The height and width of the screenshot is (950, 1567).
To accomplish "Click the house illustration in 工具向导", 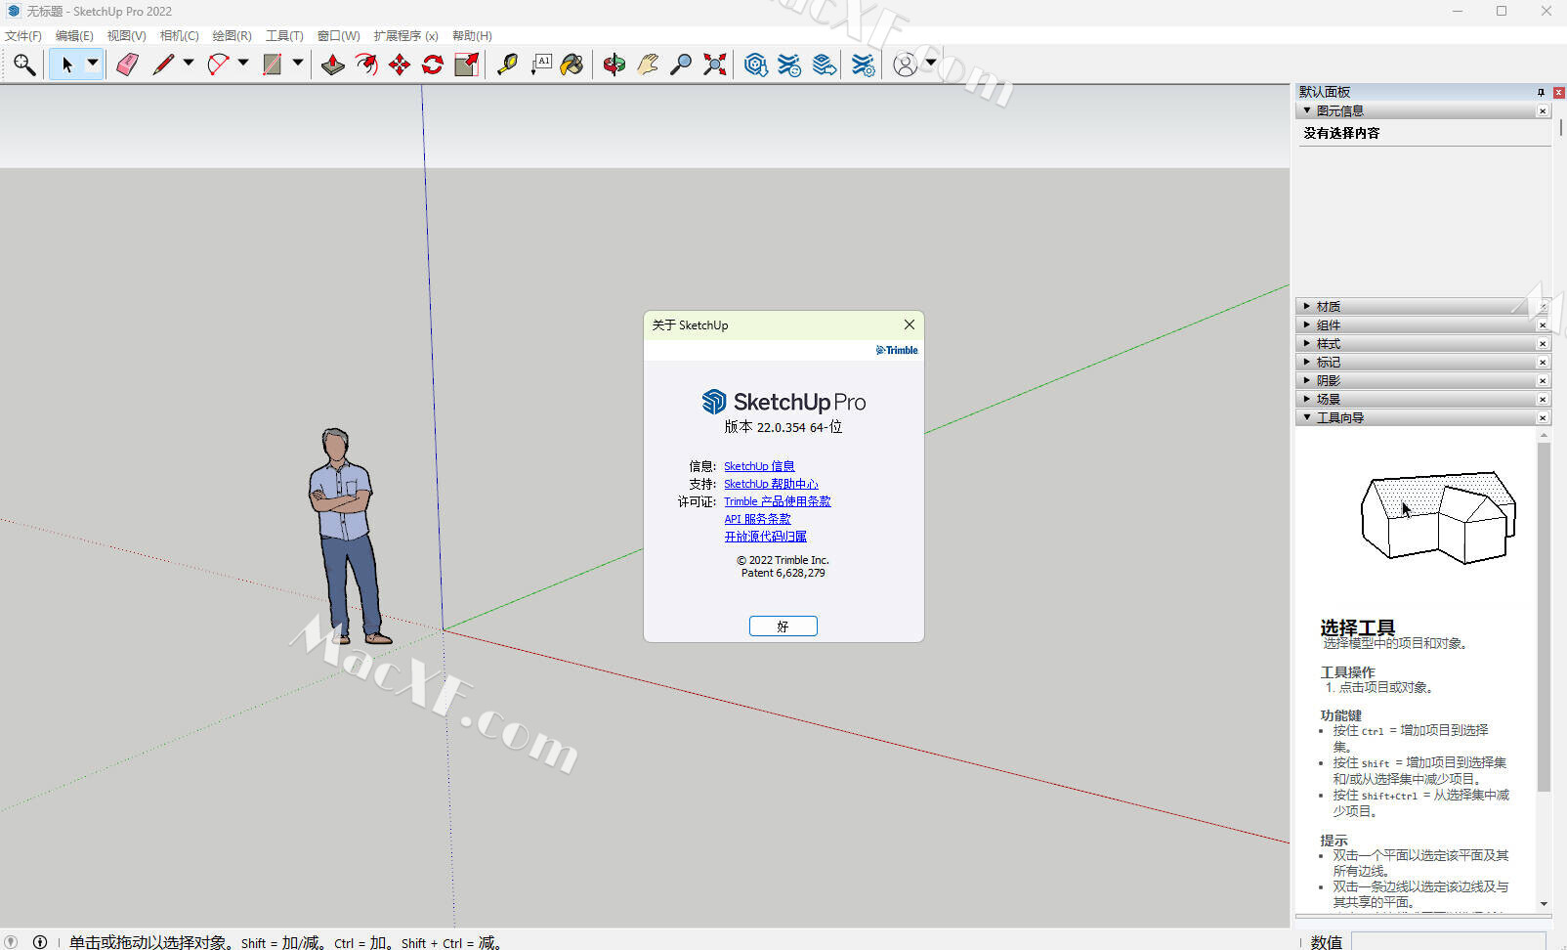I will [1438, 517].
